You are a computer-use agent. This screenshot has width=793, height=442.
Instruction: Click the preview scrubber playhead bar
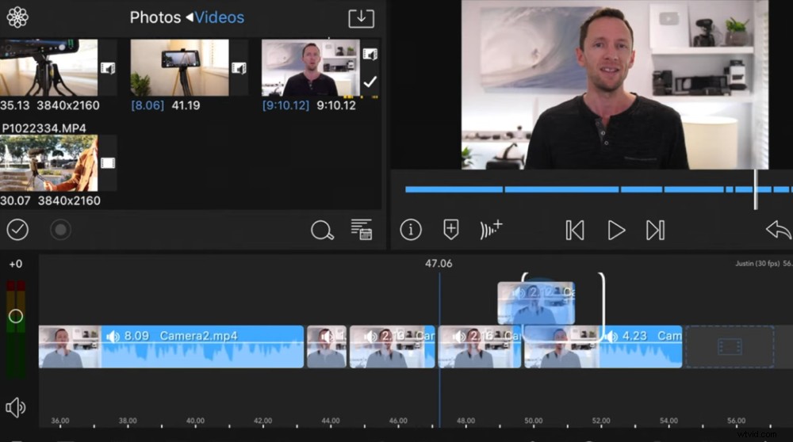756,189
